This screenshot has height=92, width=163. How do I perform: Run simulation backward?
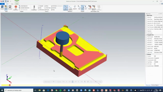[70, 82]
